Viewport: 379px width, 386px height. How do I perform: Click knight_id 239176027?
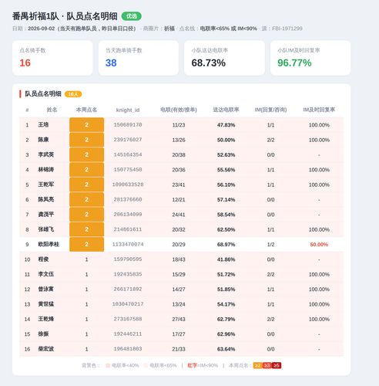click(128, 140)
